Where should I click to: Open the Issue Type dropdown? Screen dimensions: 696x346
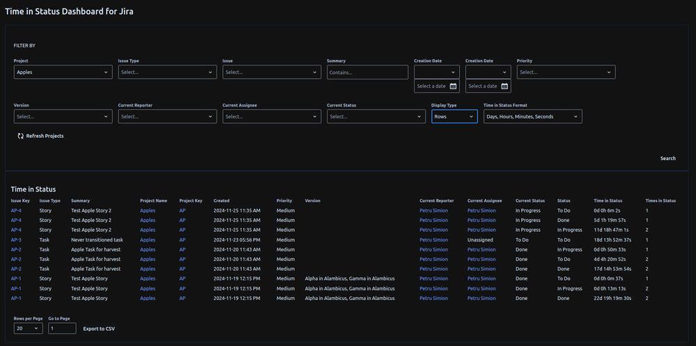[x=167, y=72]
